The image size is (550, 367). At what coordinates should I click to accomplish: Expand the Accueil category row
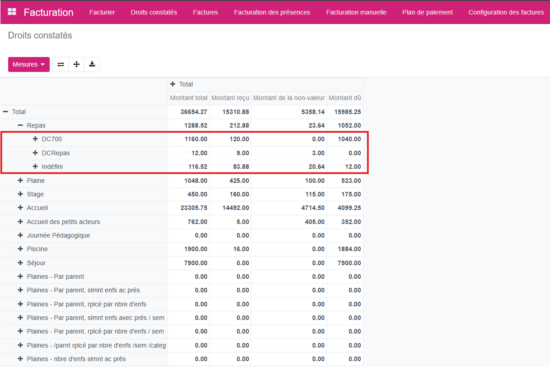coord(20,208)
